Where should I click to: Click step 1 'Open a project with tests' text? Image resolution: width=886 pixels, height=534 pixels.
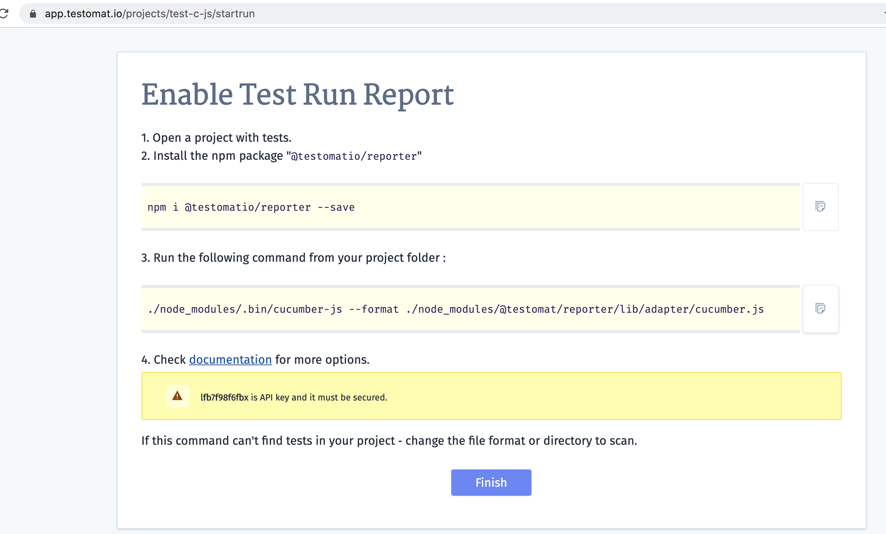click(x=216, y=138)
